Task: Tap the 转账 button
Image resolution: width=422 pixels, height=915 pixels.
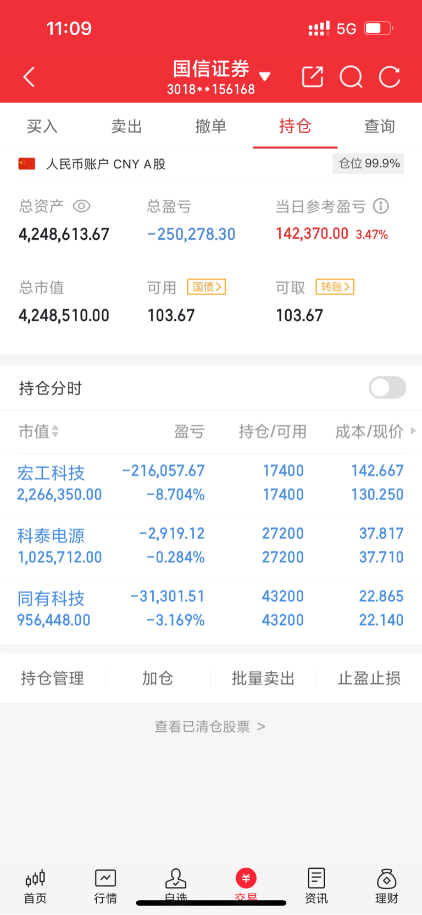Action: pyautogui.click(x=335, y=287)
